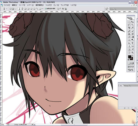The width and height of the screenshot is (138, 126).
Task: Switch to Standard editing mode
Action: point(129,63)
